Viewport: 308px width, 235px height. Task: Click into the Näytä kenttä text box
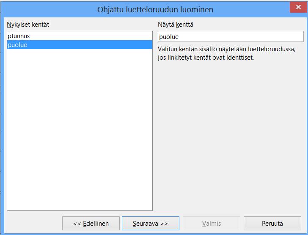pos(231,36)
